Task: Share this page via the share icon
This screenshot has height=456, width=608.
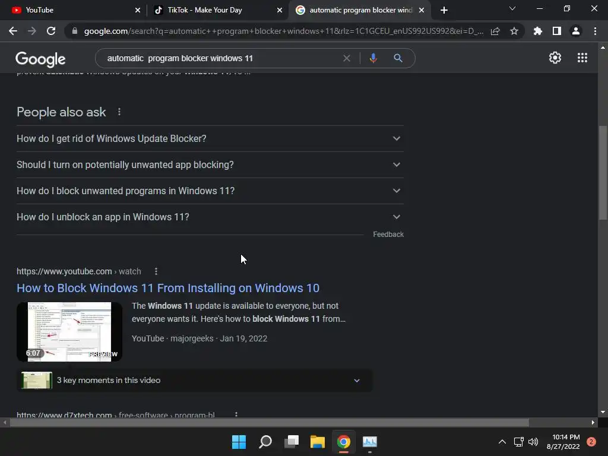Action: [x=495, y=31]
